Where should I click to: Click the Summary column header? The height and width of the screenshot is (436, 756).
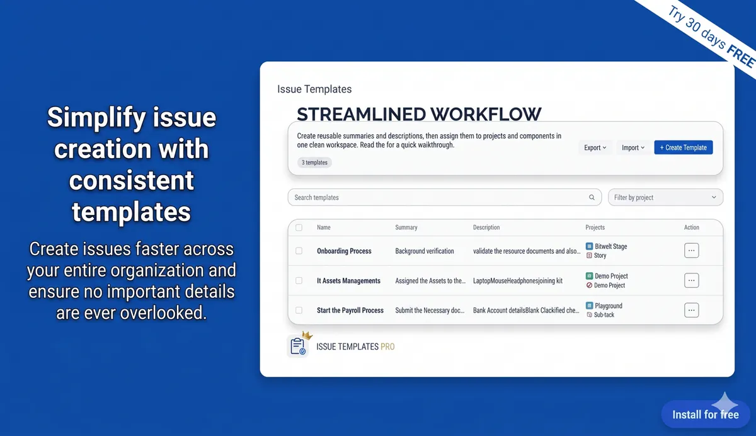[x=406, y=227]
